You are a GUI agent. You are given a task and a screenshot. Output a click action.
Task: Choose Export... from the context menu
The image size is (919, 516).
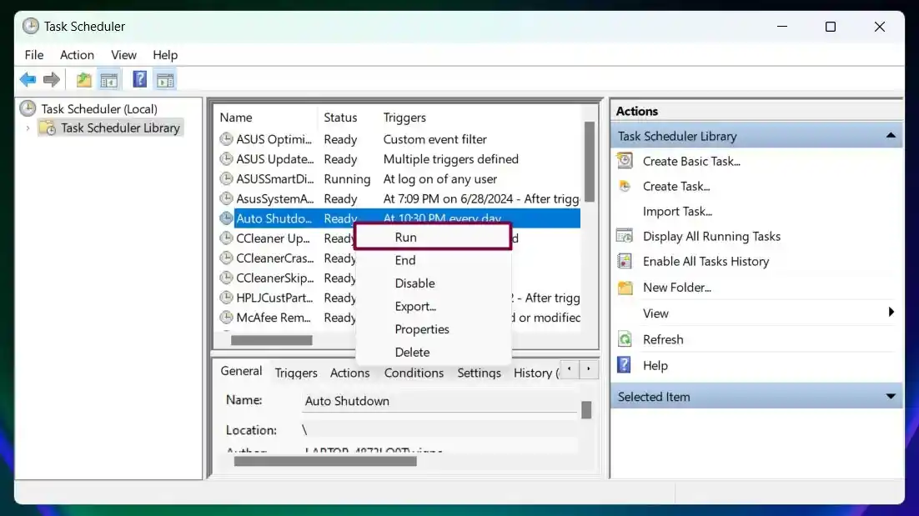(x=433, y=306)
